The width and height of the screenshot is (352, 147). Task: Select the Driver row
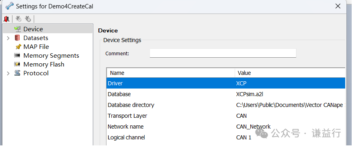tap(226, 83)
